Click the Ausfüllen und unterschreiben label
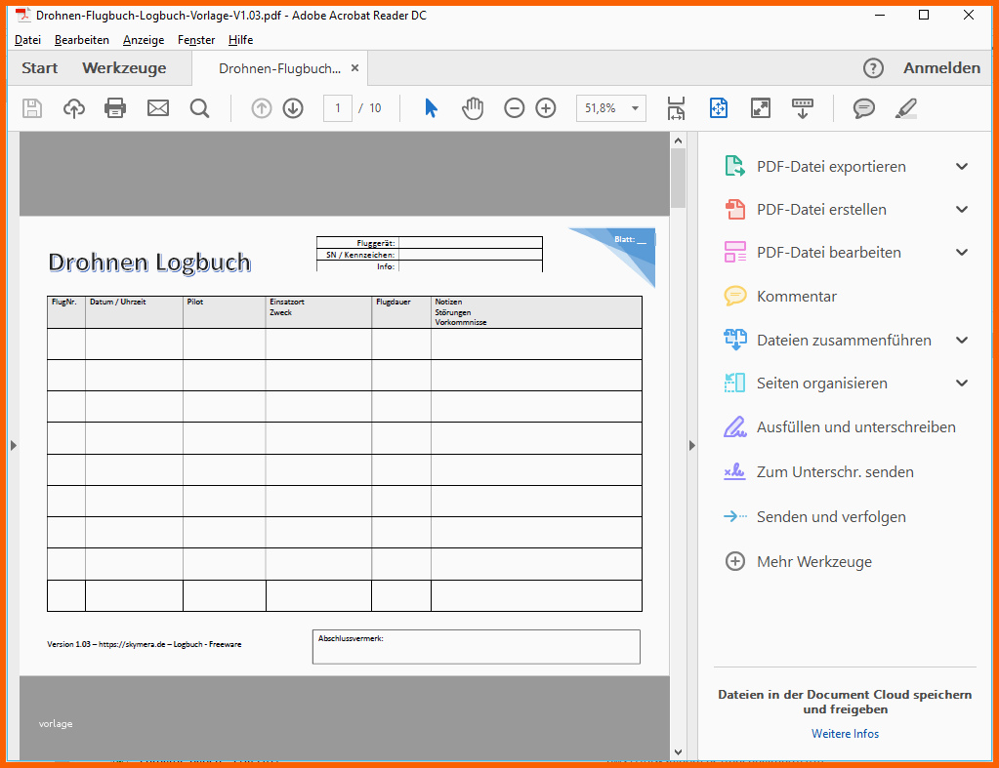This screenshot has width=999, height=768. pos(856,426)
